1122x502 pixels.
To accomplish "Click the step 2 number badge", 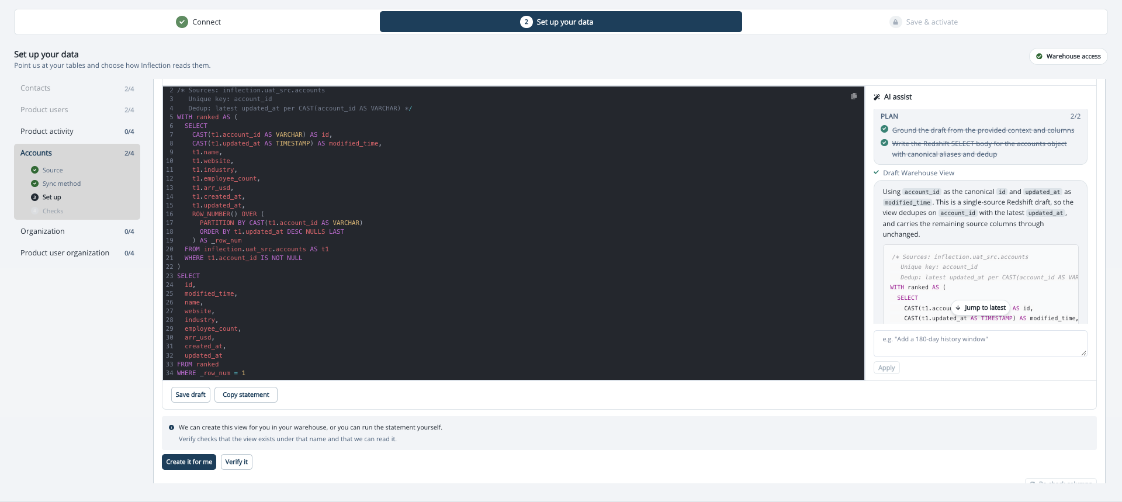I will pos(526,22).
